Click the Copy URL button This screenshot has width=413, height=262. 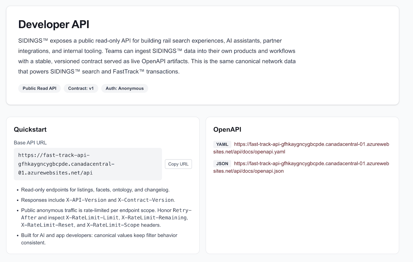[x=178, y=164]
